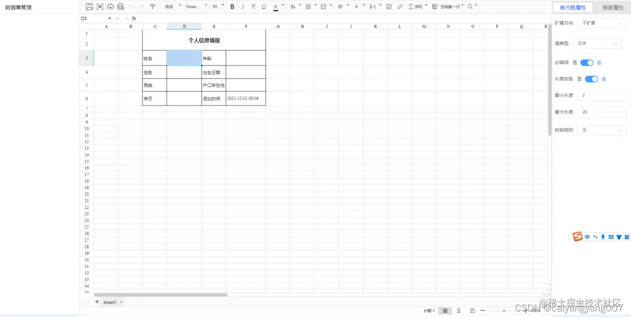Image resolution: width=631 pixels, height=318 pixels.
Task: Select the 户口所在地 cell
Action: tap(214, 85)
